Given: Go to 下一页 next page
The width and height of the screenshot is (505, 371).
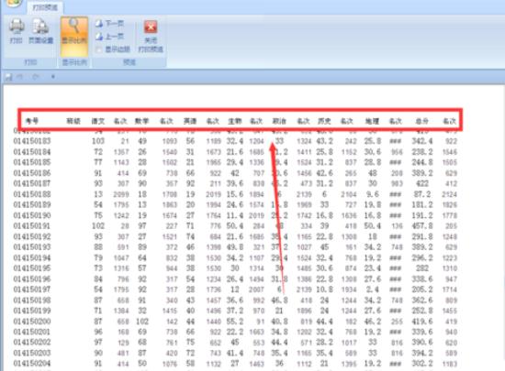Looking at the screenshot, I should 110,23.
